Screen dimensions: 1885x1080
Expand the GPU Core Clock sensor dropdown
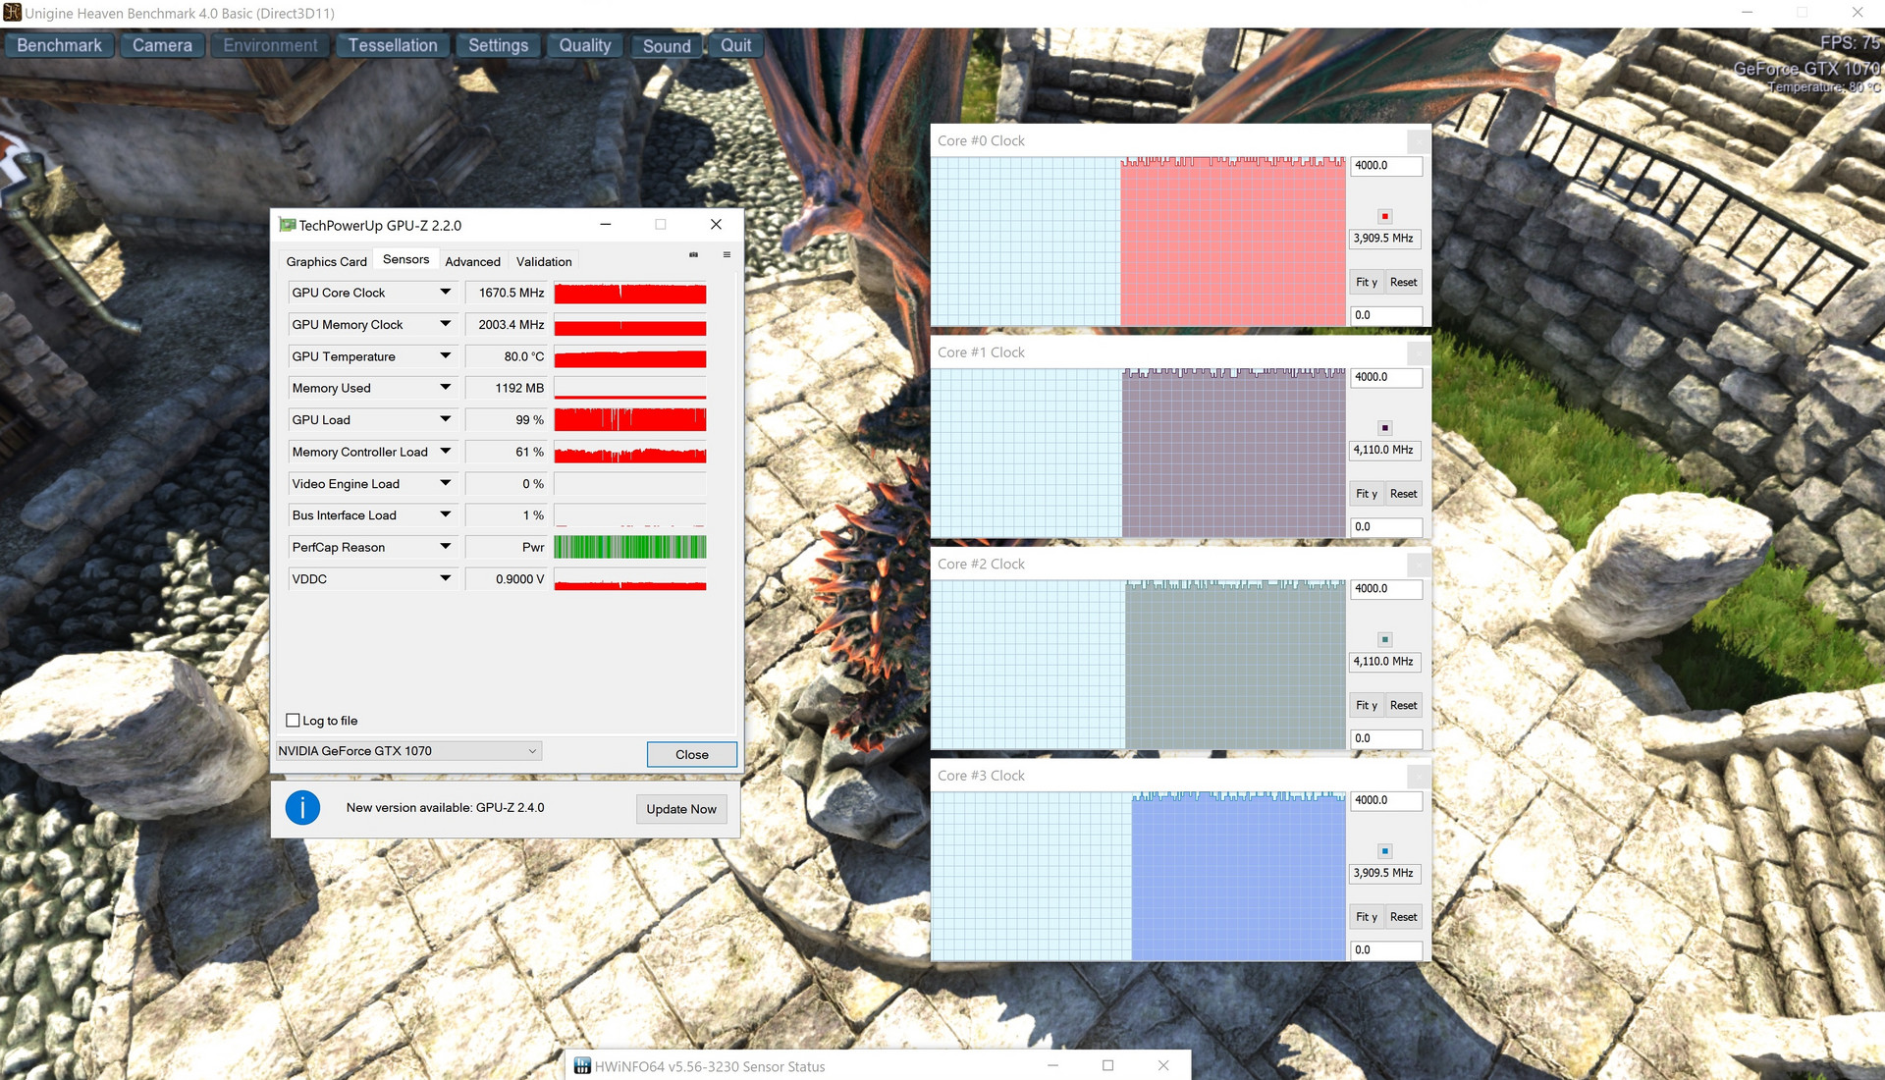click(445, 293)
